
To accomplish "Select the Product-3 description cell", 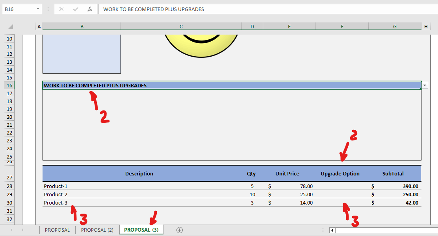I will click(142, 203).
